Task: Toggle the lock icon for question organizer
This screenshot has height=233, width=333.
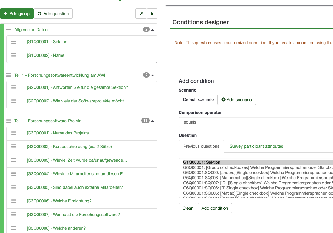Action: [152, 14]
